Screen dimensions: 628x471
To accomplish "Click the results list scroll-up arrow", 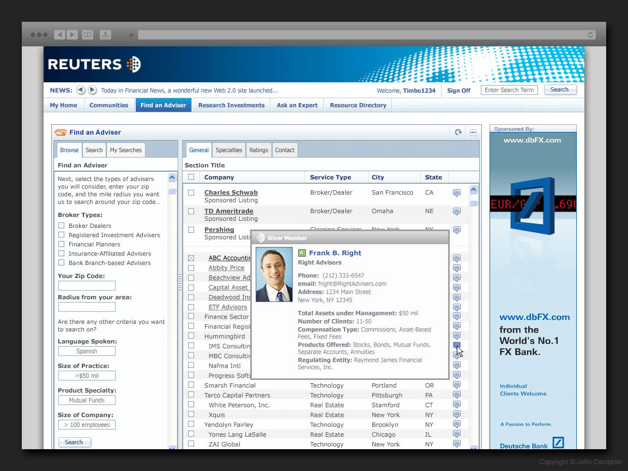I will (x=473, y=190).
